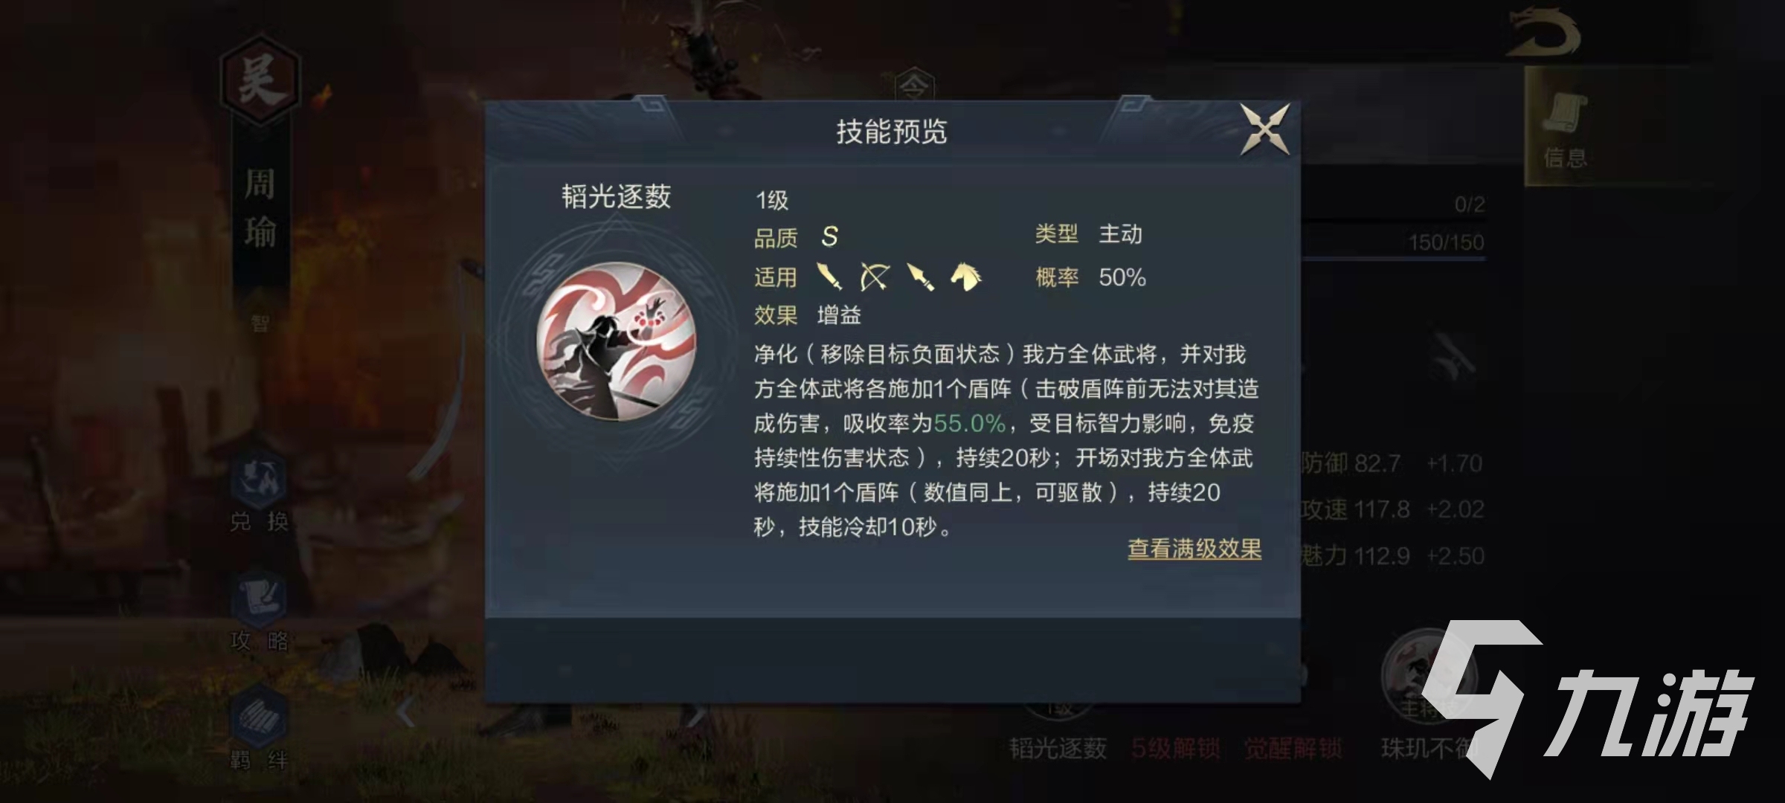This screenshot has width=1785, height=803.
Task: Open the 攻略 strategy guide icon
Action: pyautogui.click(x=258, y=612)
